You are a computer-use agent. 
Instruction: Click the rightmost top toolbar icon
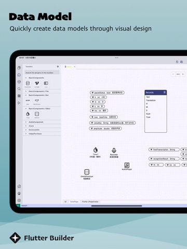click(181, 62)
